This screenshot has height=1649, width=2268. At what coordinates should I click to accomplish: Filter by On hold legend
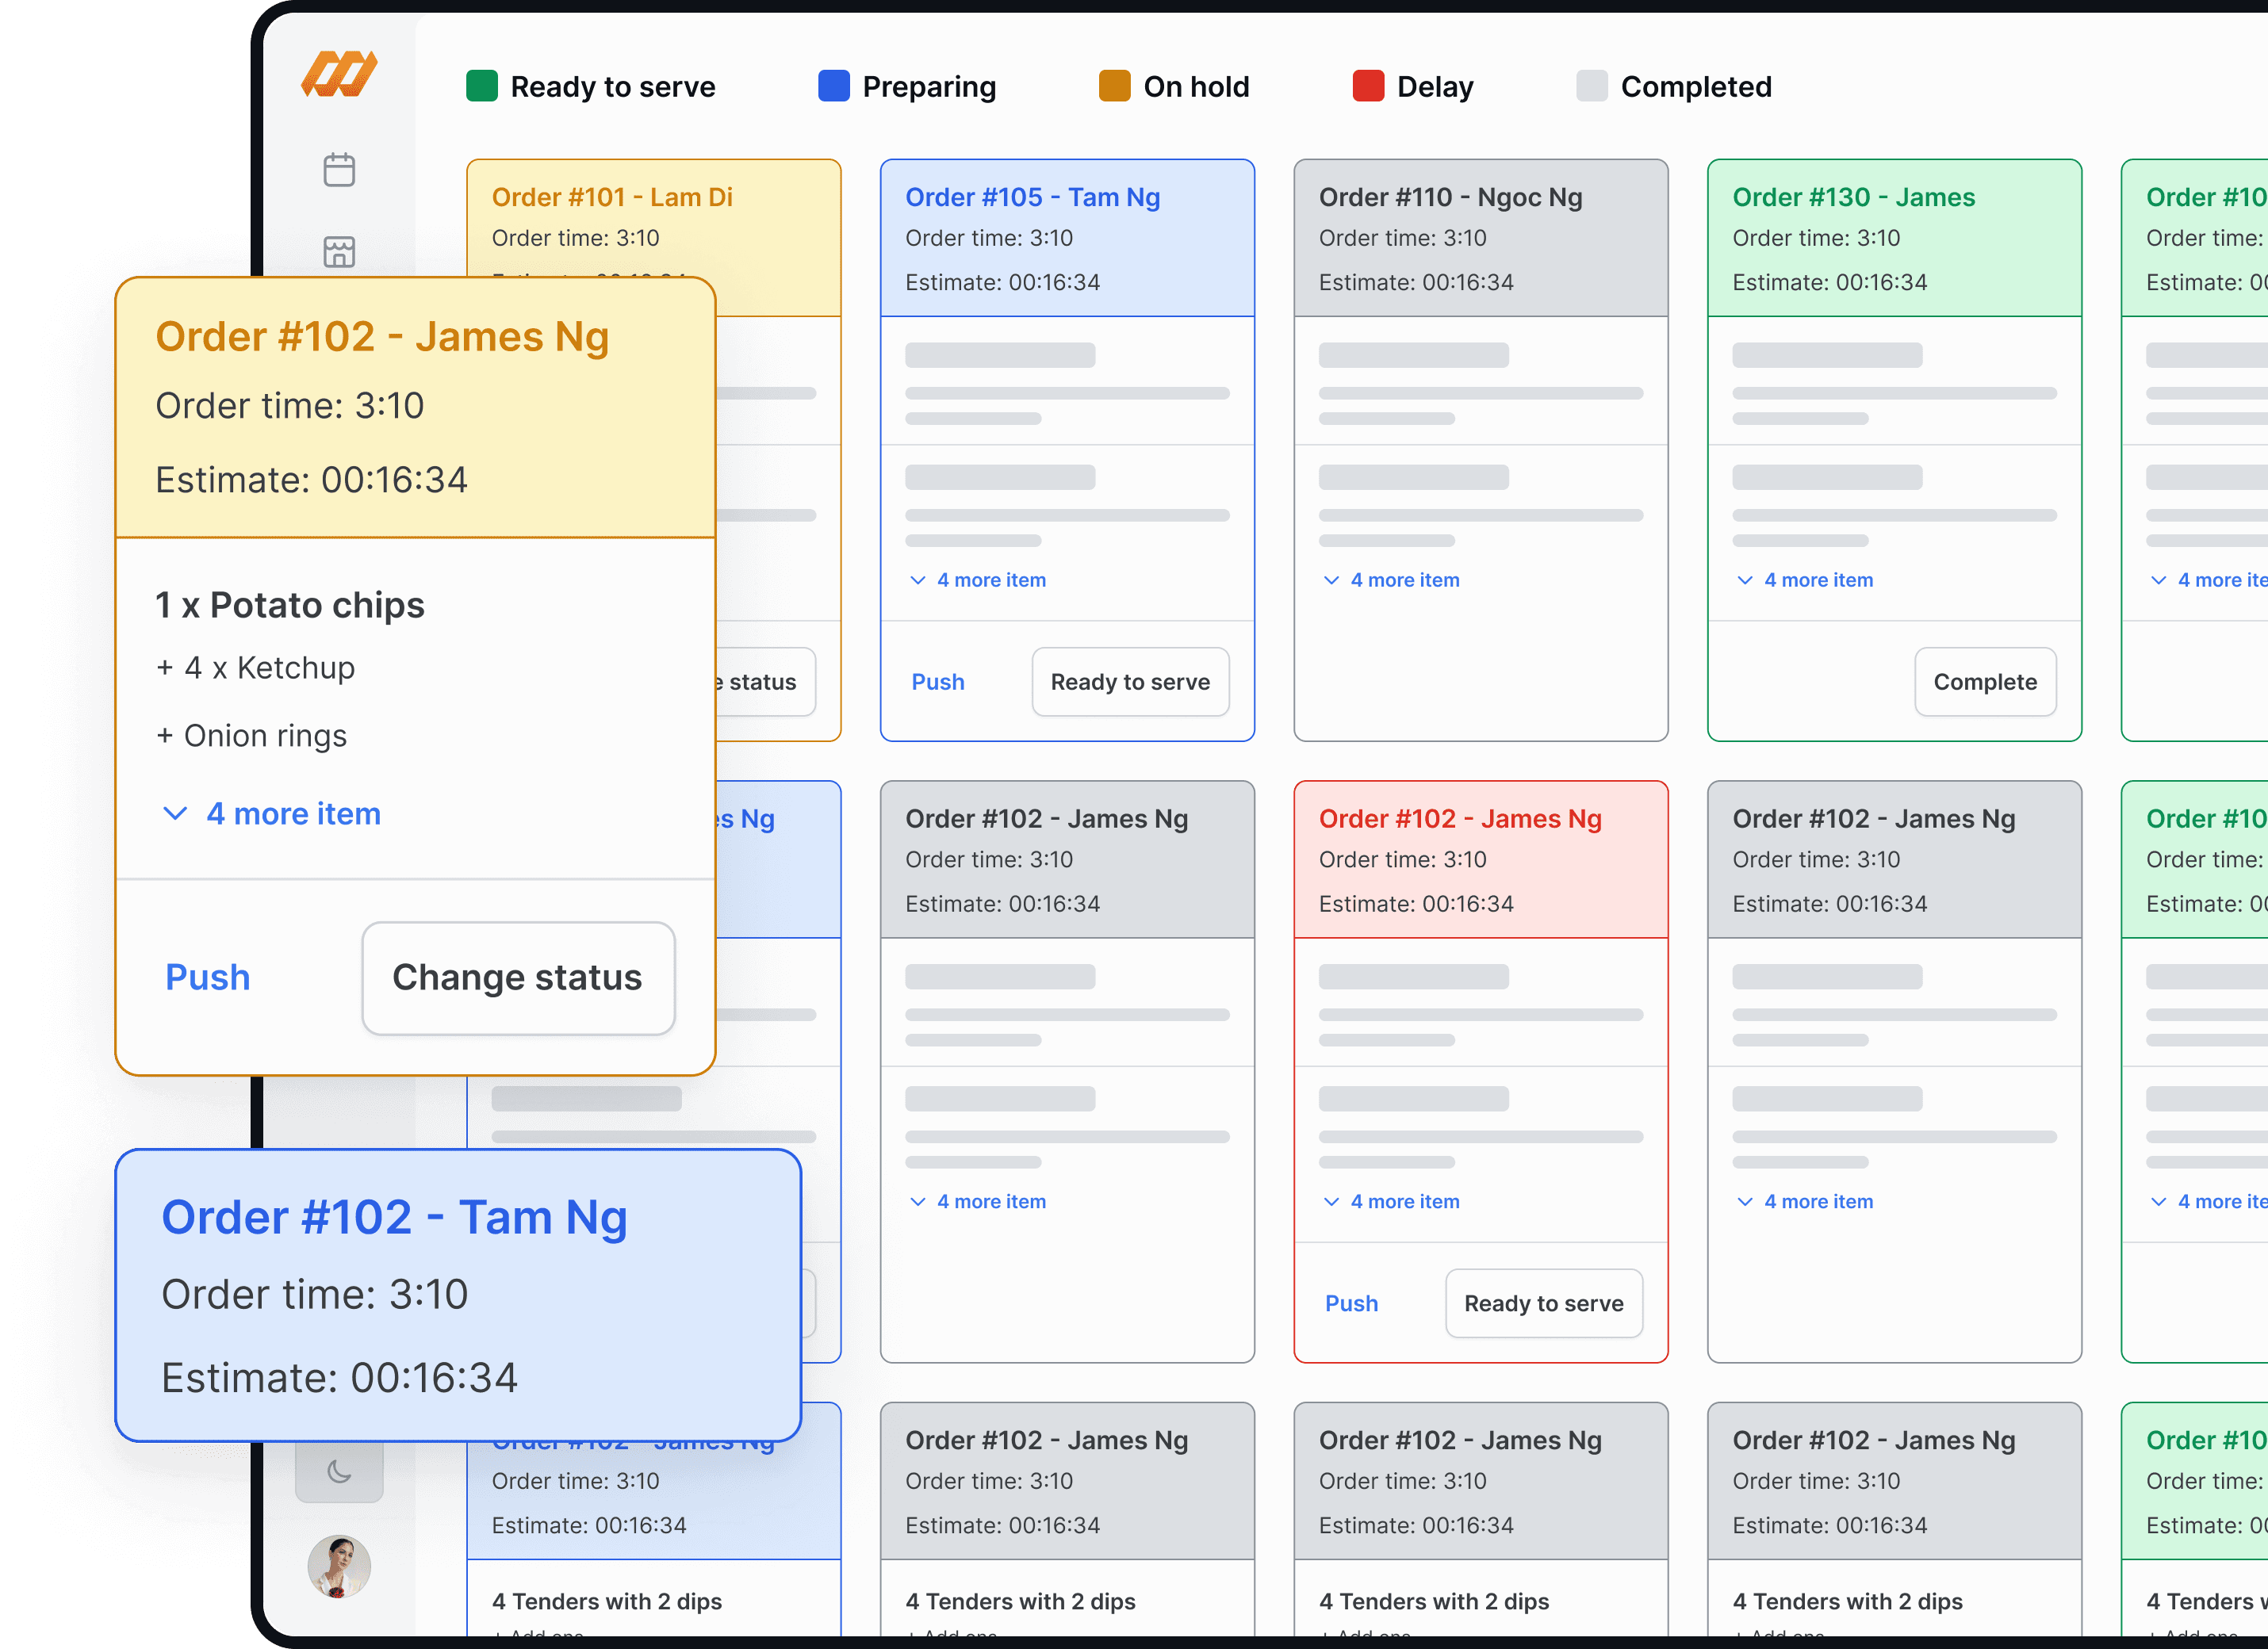tap(1174, 87)
